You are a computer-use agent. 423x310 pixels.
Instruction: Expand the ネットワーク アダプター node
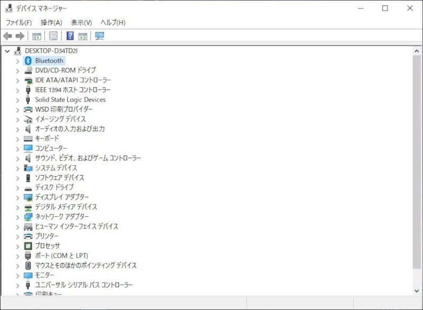17,217
